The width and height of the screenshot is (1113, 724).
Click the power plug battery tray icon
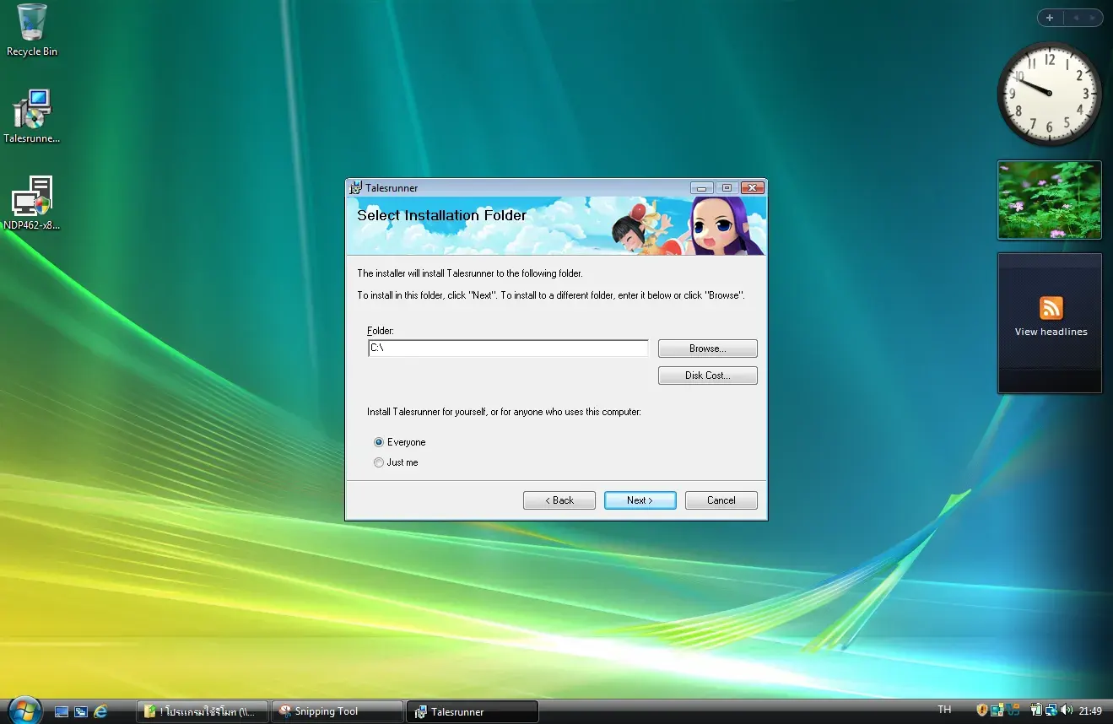click(x=1036, y=710)
